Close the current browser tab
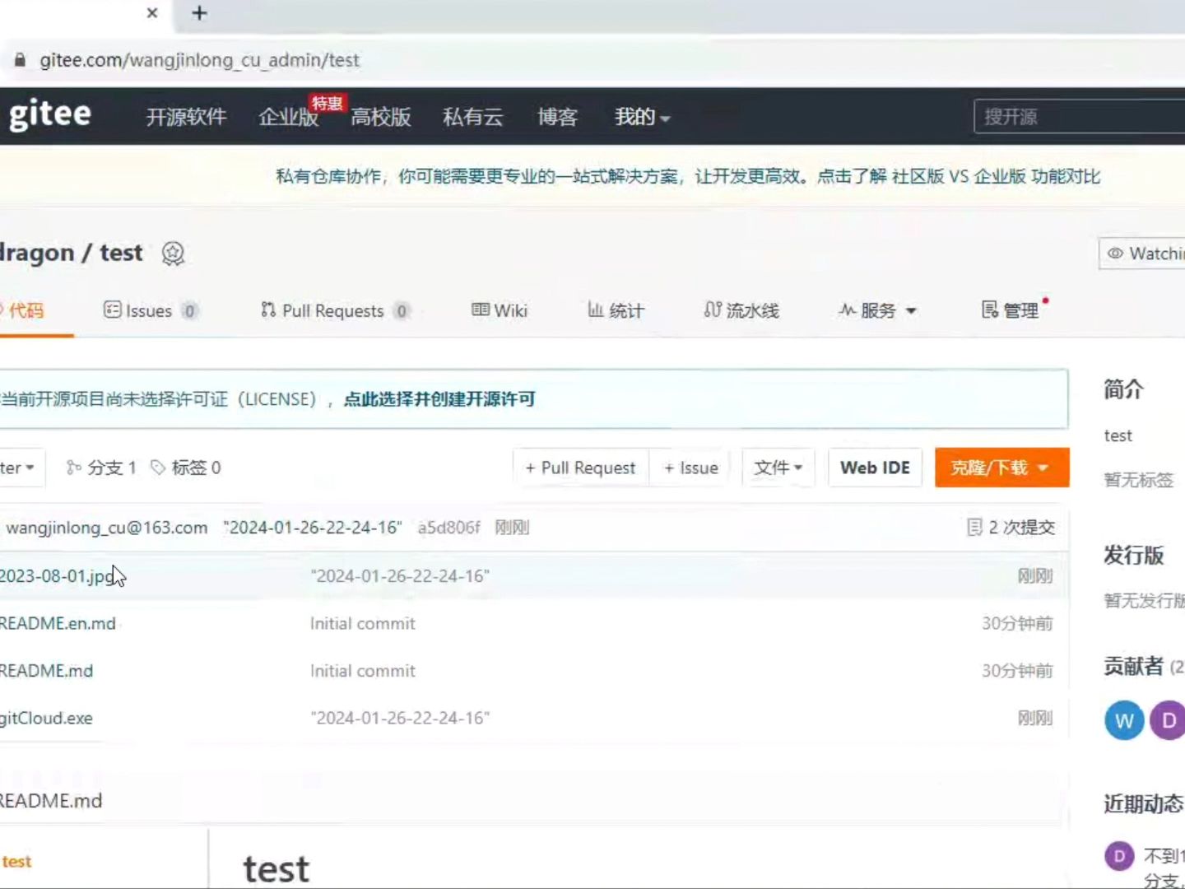1185x889 pixels. coord(152,13)
